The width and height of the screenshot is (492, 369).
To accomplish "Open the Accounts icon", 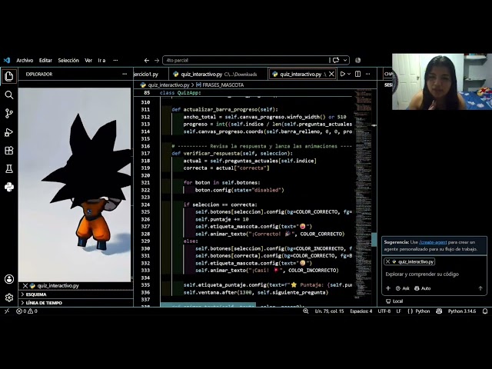I will [9, 279].
